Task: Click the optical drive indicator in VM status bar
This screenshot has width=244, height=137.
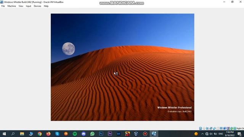Action: 204,128
